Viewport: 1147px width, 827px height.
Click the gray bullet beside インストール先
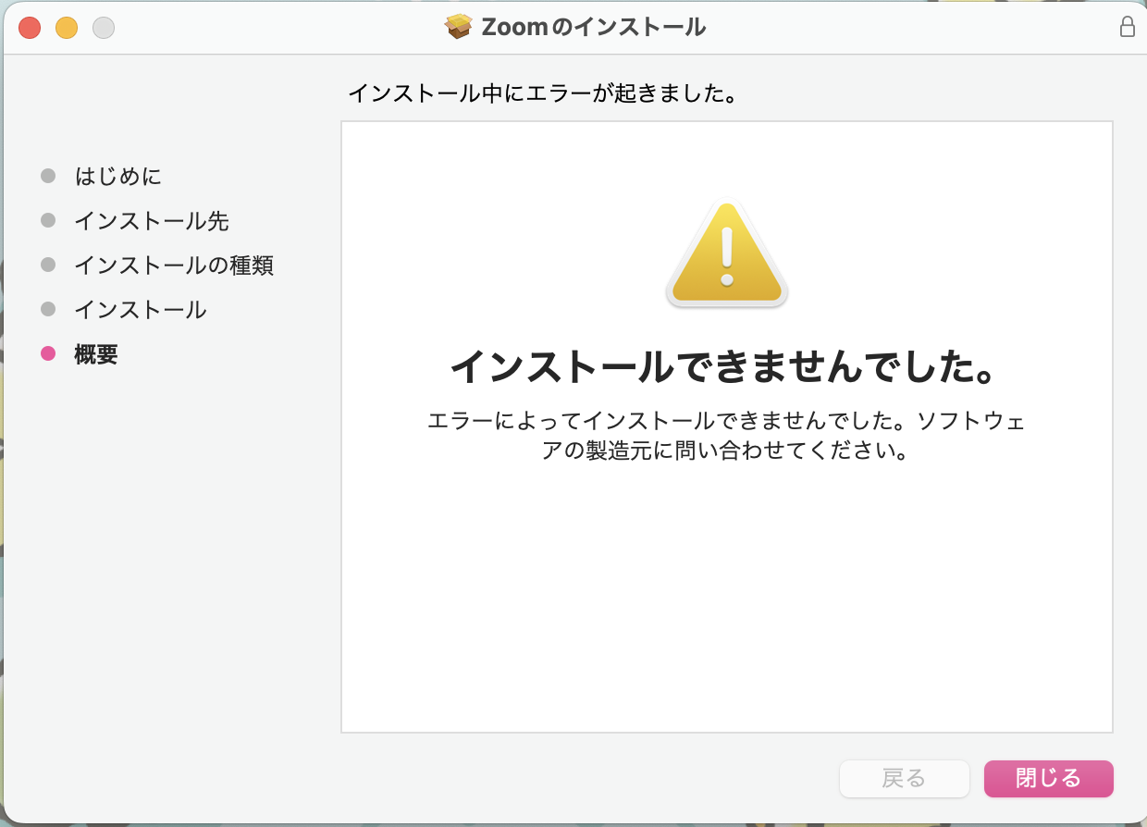(x=48, y=220)
